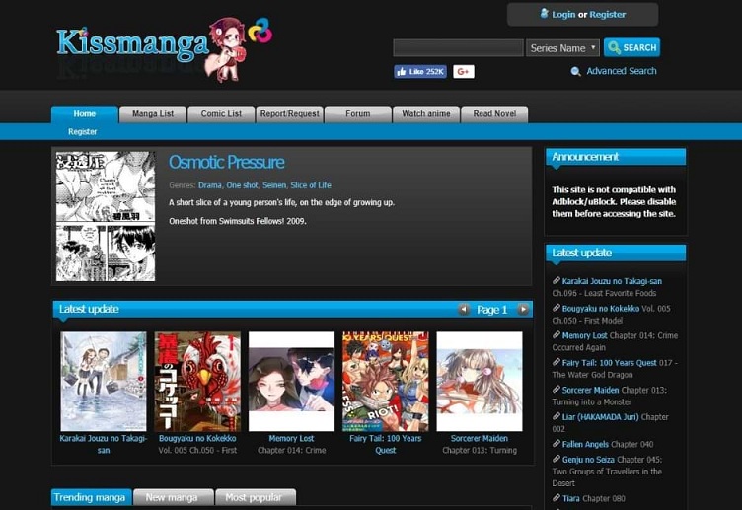The height and width of the screenshot is (510, 742).
Task: Open Karakai Jouzu no Takagi-san cover thumbnail
Action: [104, 382]
